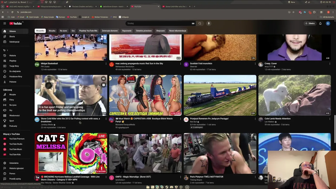Select the Rapowanie filter chip
Image resolution: width=336 pixels, height=189 pixels.
127,31
